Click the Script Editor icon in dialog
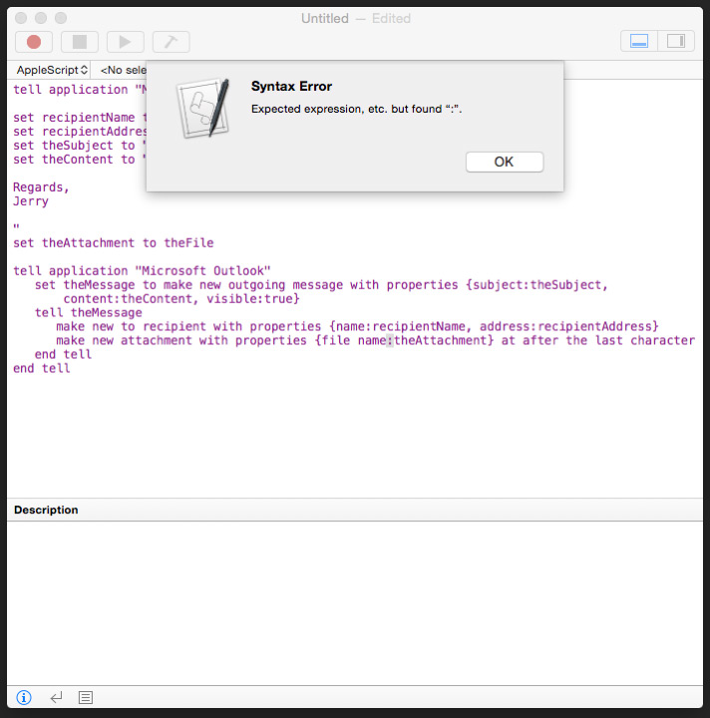 point(202,108)
